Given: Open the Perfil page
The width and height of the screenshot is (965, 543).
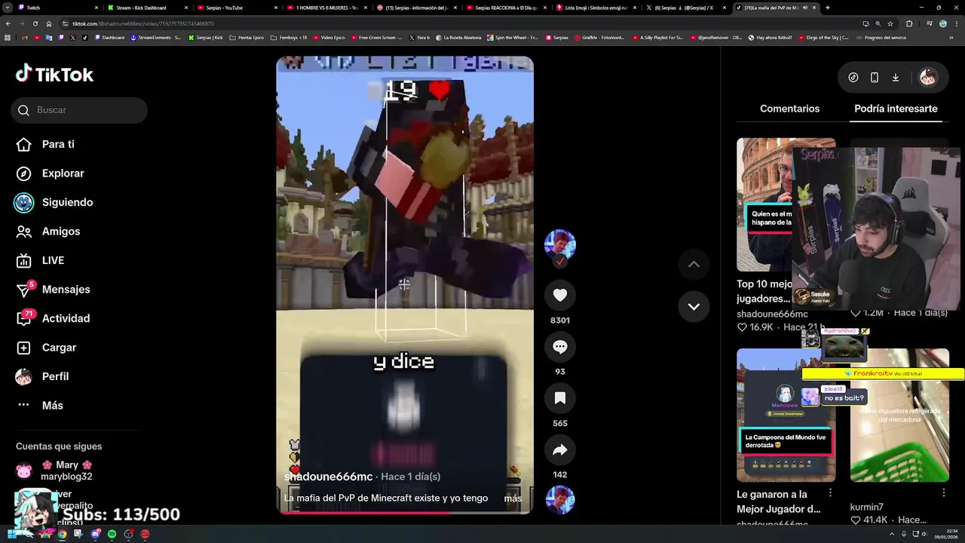Looking at the screenshot, I should [x=55, y=376].
